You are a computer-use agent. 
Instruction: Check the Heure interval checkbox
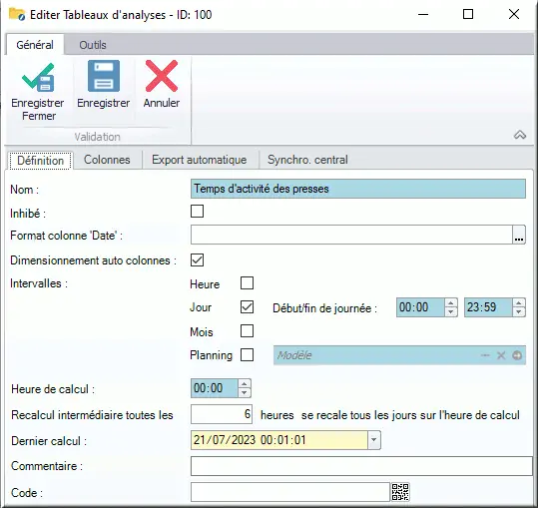[x=248, y=283]
